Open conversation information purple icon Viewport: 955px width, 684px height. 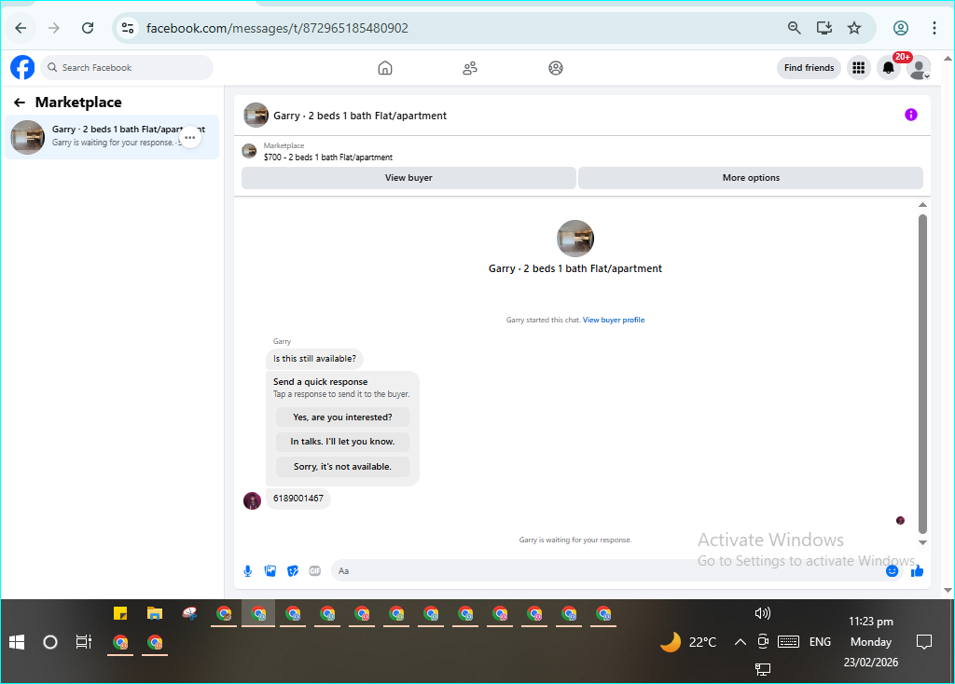[x=910, y=115]
